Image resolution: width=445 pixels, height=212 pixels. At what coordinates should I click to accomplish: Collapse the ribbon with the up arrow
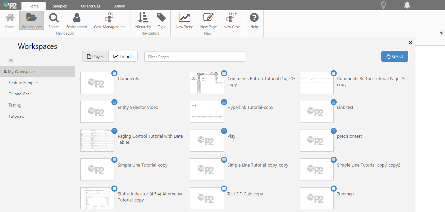point(441,33)
